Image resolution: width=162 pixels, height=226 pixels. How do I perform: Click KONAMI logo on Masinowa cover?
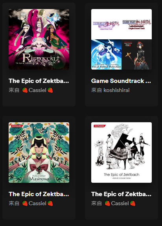17,126
